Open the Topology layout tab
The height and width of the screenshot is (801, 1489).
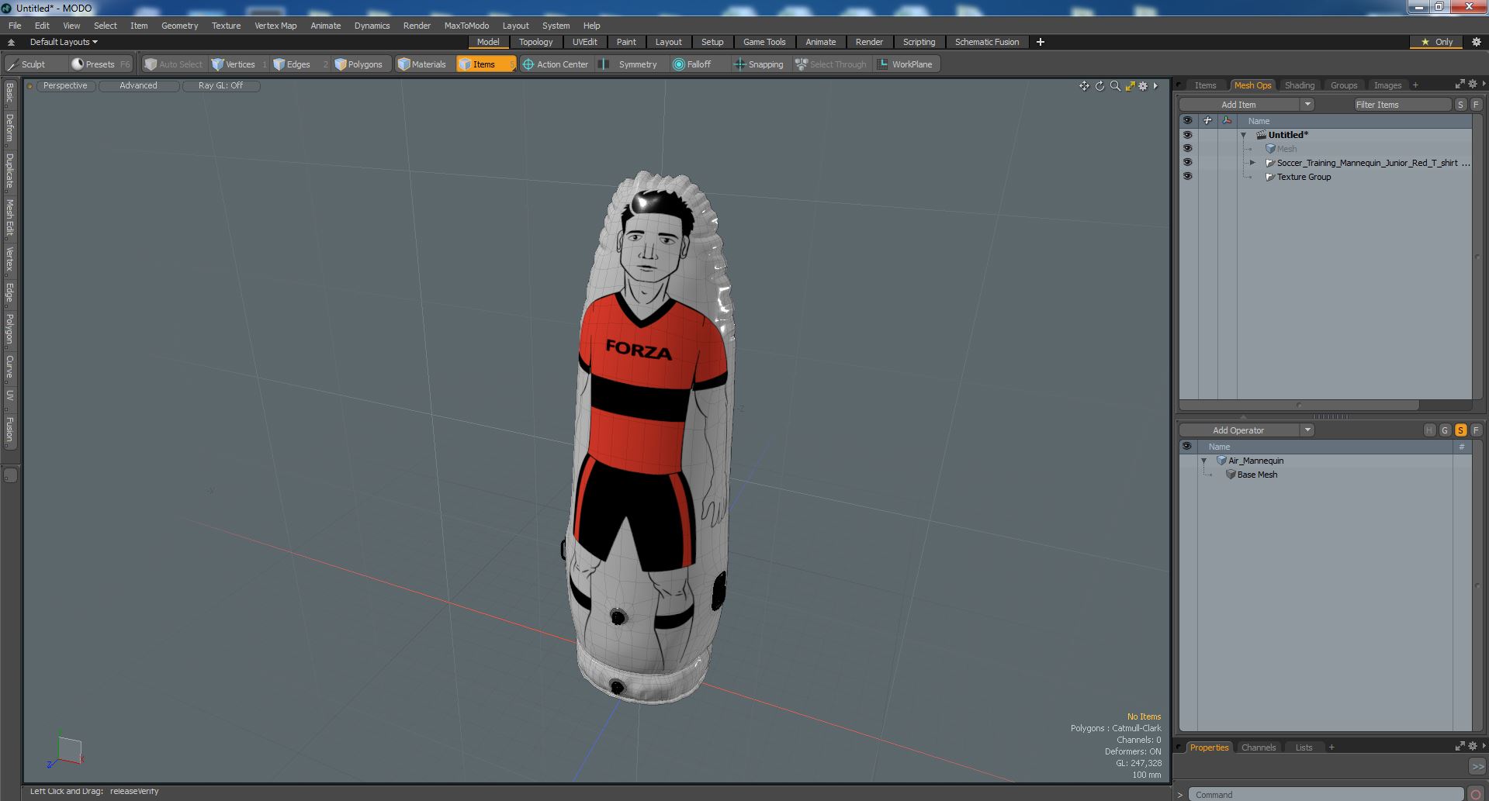535,42
